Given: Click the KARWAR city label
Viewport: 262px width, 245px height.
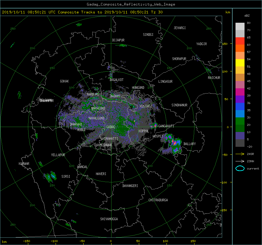Looking at the screenshot, I should pos(24,163).
